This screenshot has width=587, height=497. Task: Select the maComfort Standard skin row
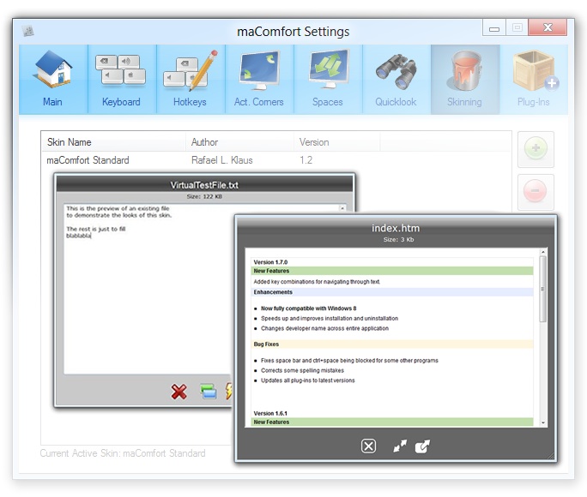pyautogui.click(x=276, y=160)
